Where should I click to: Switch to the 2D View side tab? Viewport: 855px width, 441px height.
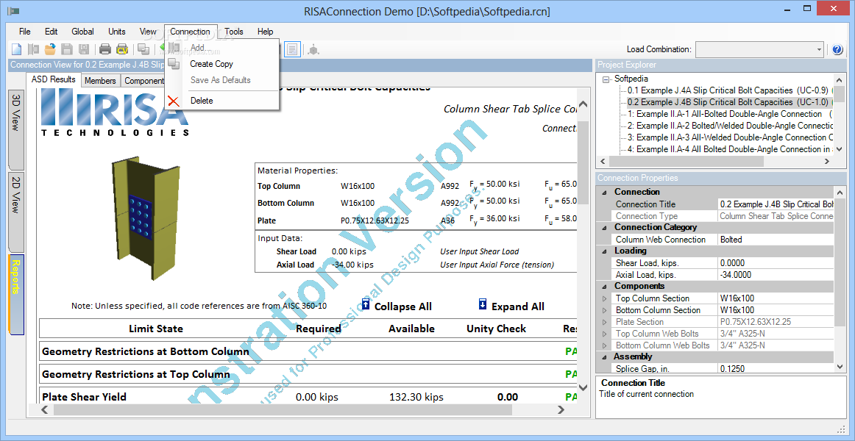tap(15, 212)
